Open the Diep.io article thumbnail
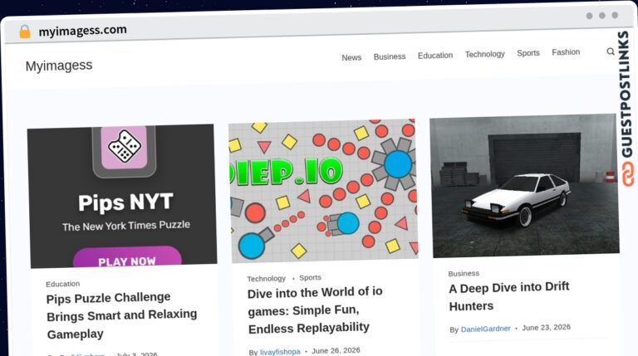638x356 pixels. (323, 191)
